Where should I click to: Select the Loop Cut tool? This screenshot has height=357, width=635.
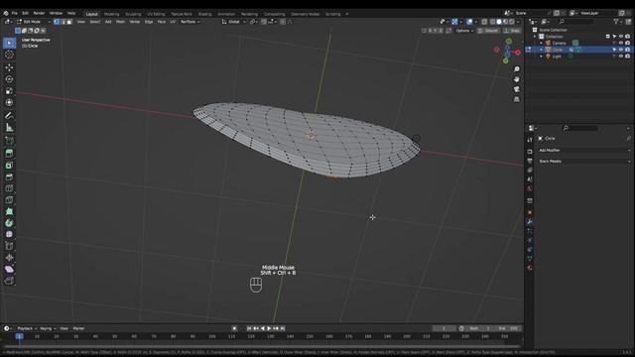coord(9,188)
